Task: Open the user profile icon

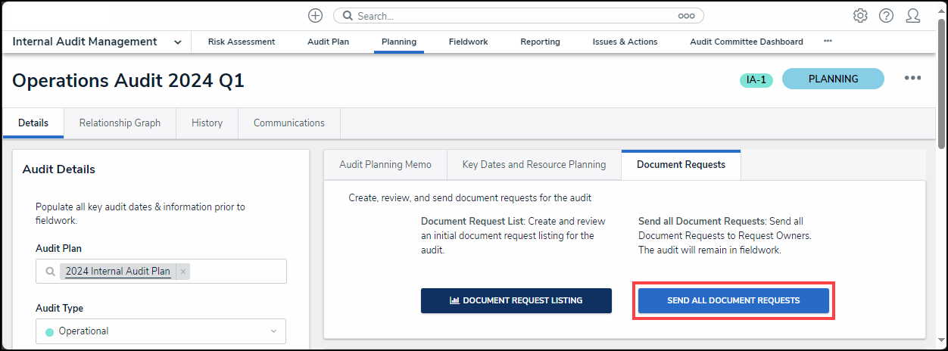Action: coord(913,16)
